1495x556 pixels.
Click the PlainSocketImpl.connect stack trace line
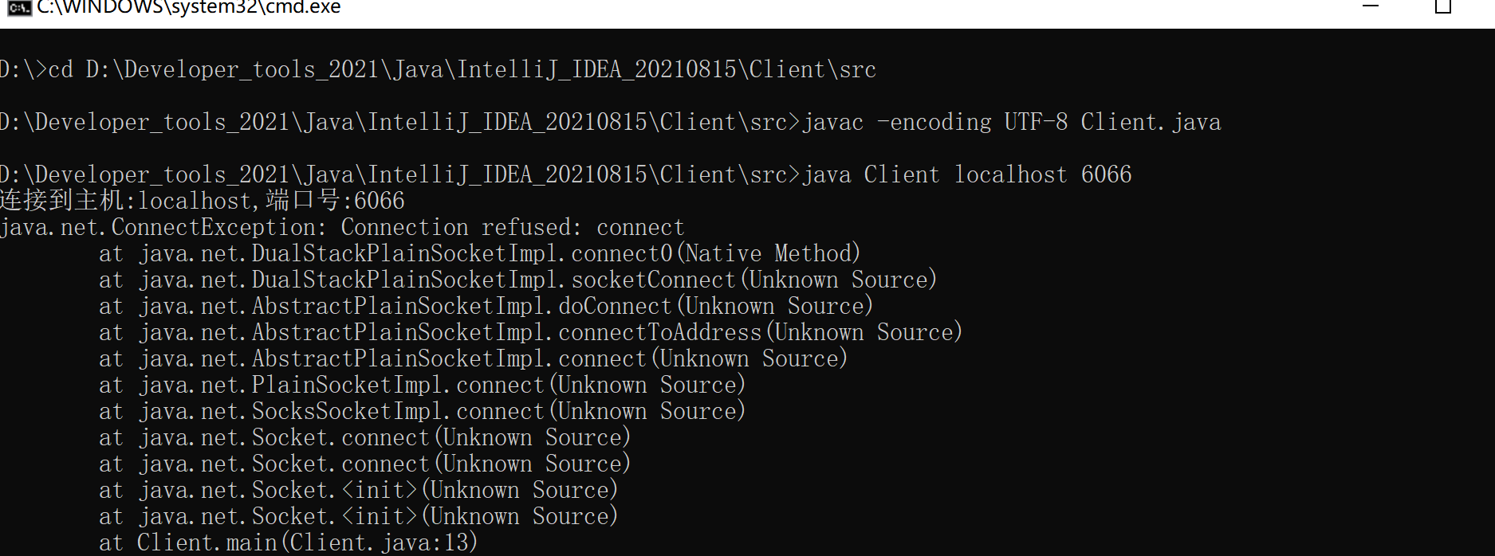(x=422, y=386)
